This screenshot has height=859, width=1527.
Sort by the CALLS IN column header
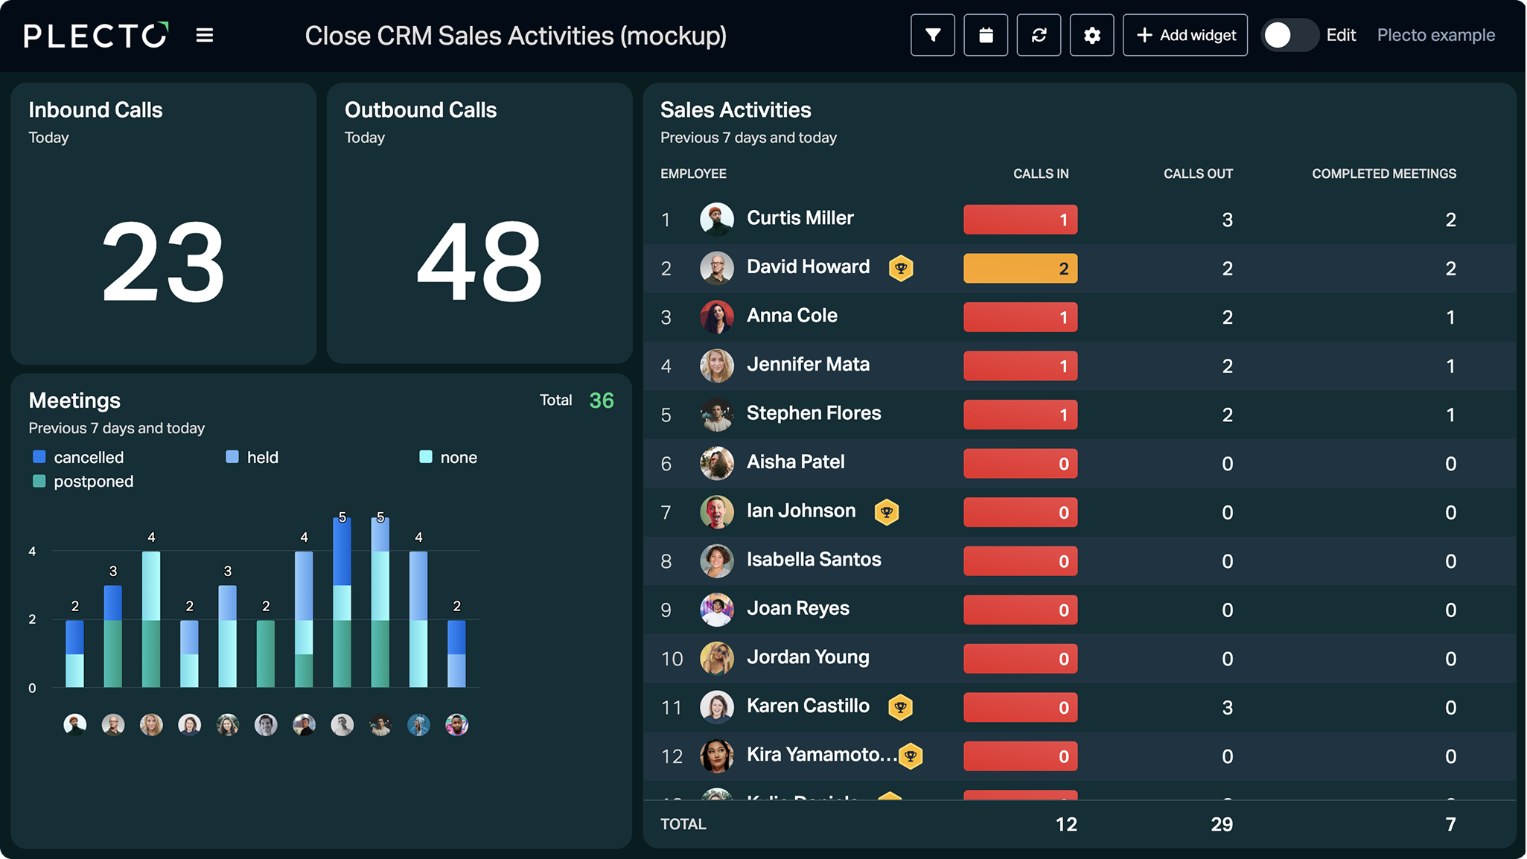pos(1040,173)
